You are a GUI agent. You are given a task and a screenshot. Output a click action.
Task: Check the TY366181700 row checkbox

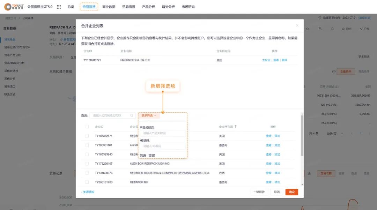pyautogui.click(x=87, y=182)
